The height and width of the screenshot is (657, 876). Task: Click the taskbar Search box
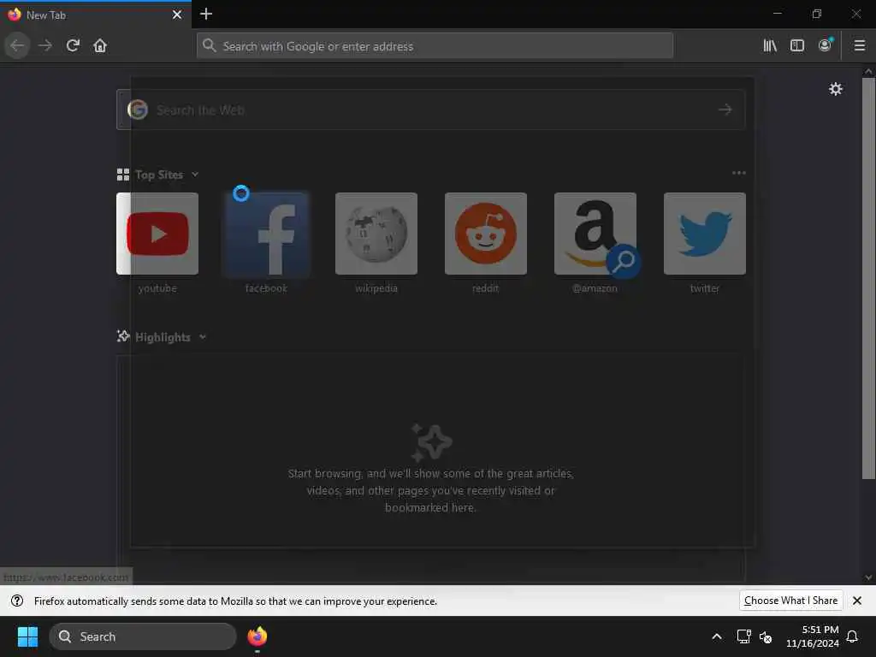143,636
